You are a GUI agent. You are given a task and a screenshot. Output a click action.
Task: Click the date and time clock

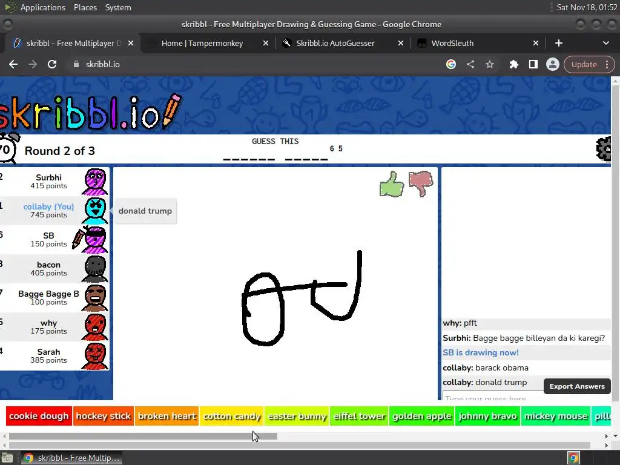[587, 7]
